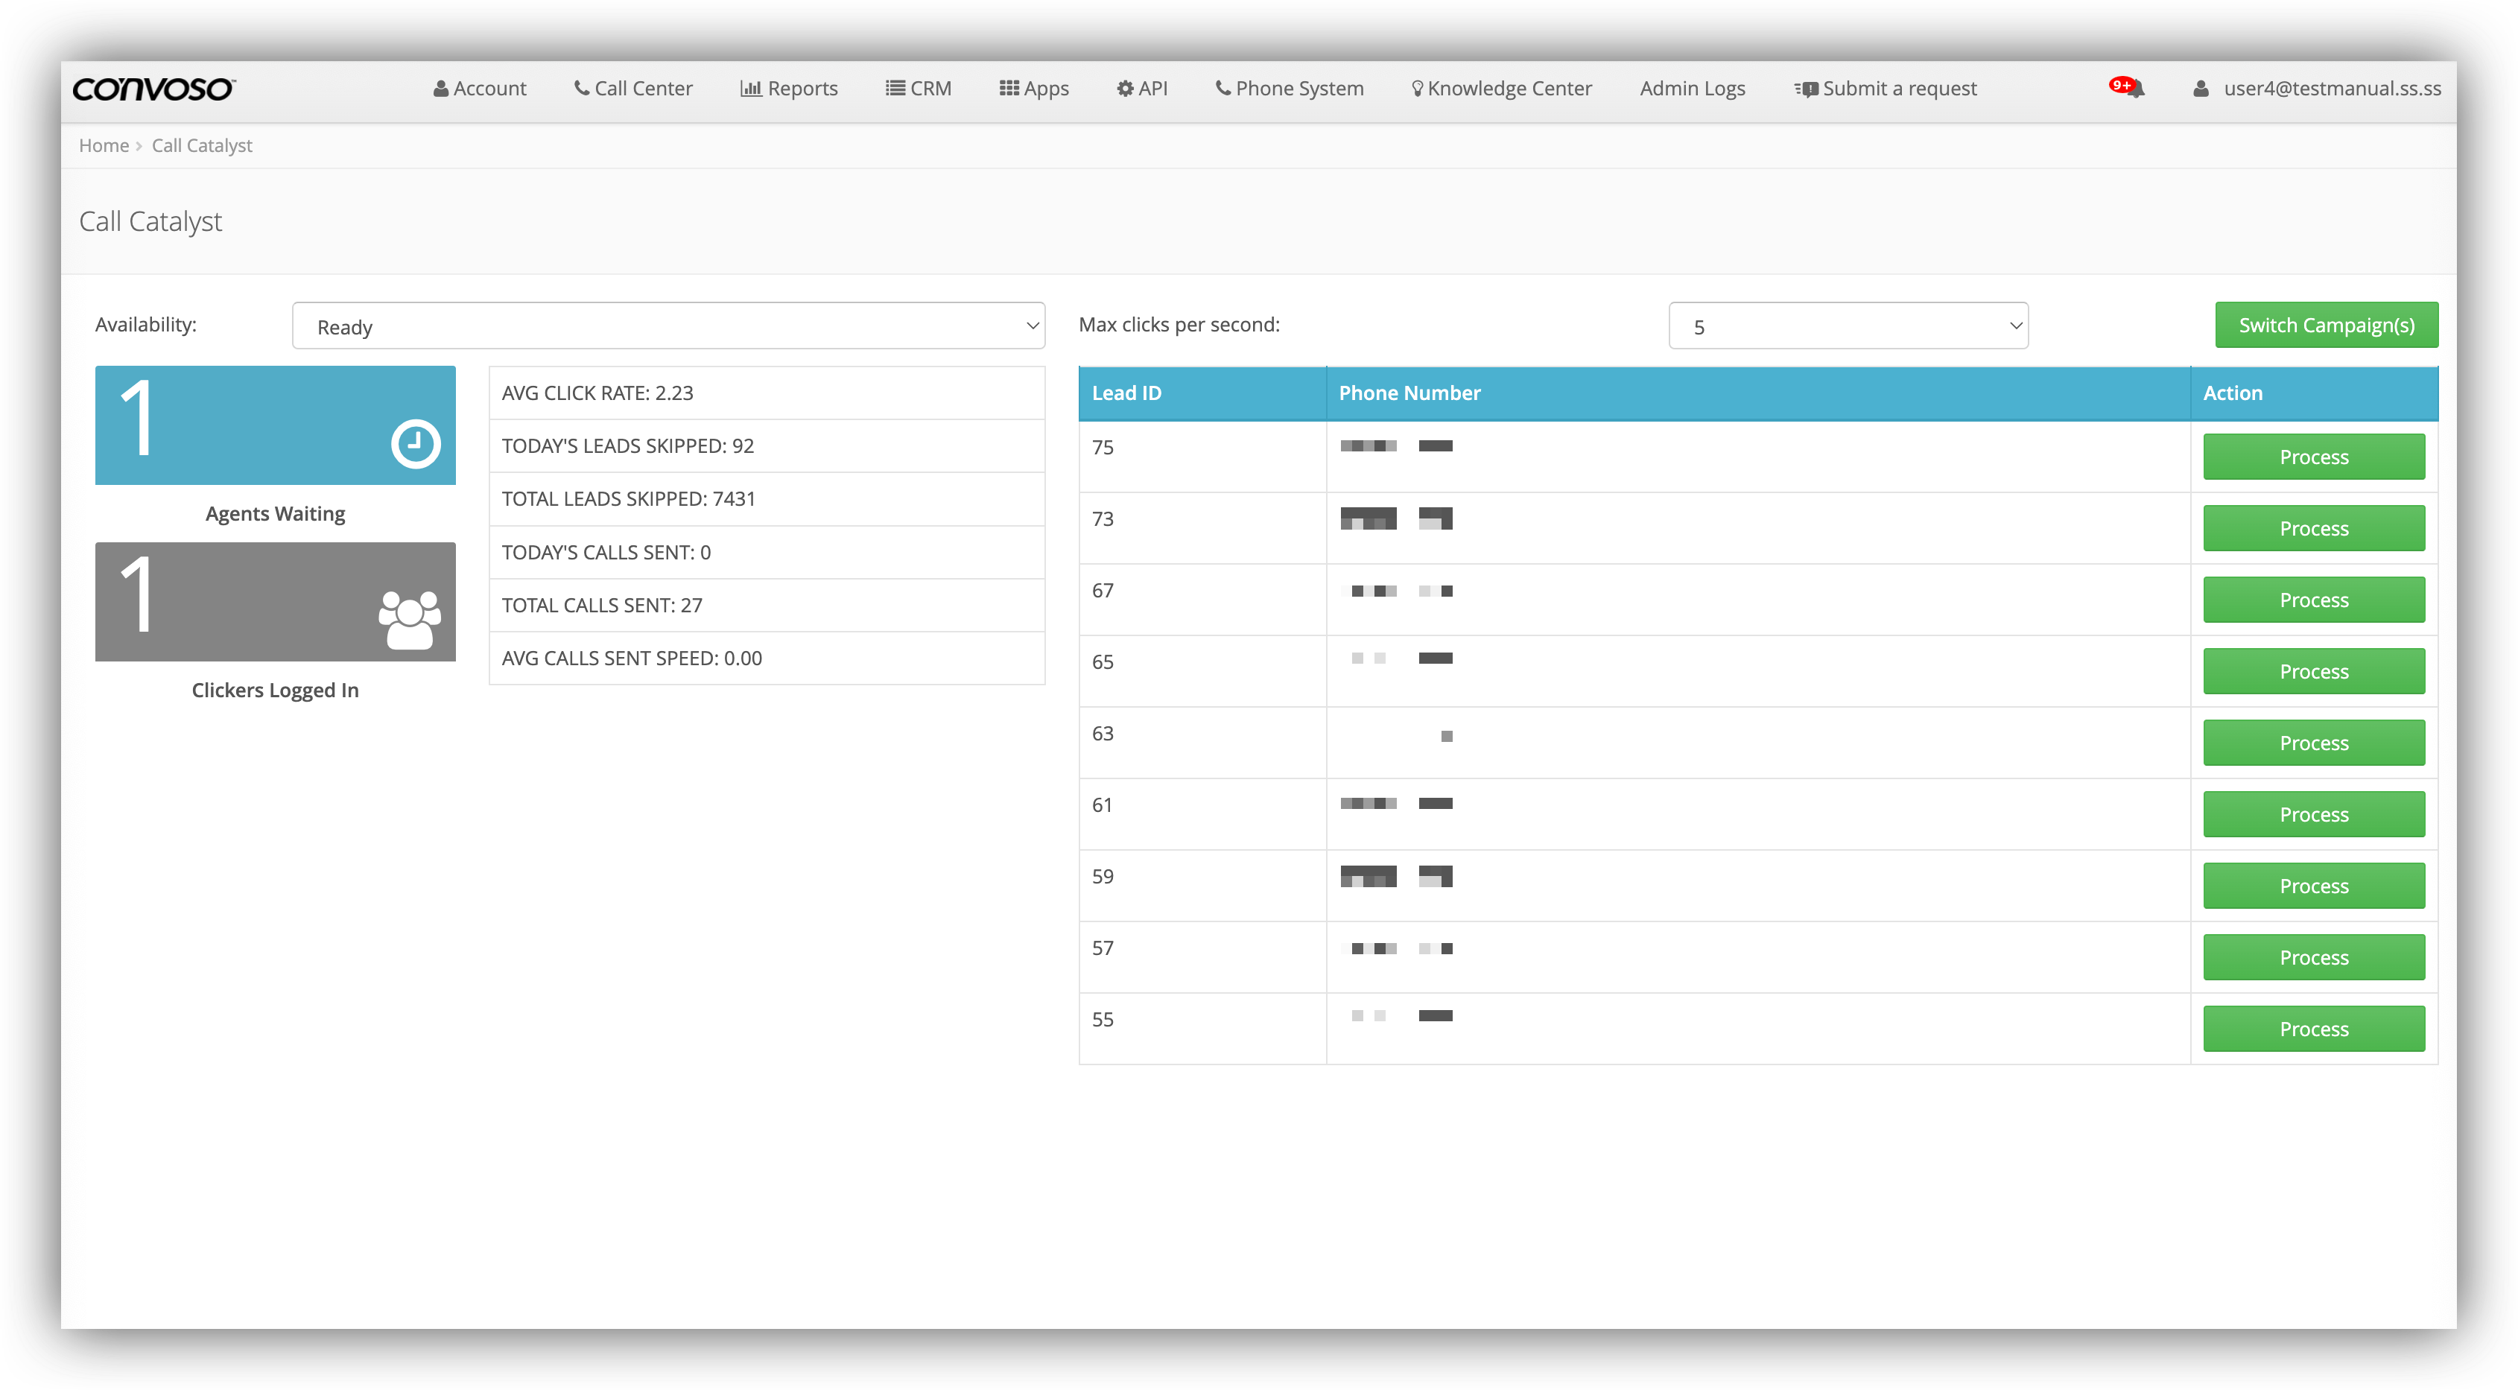Click lead ID 55 cell
2518x1390 pixels.
click(x=1202, y=1028)
